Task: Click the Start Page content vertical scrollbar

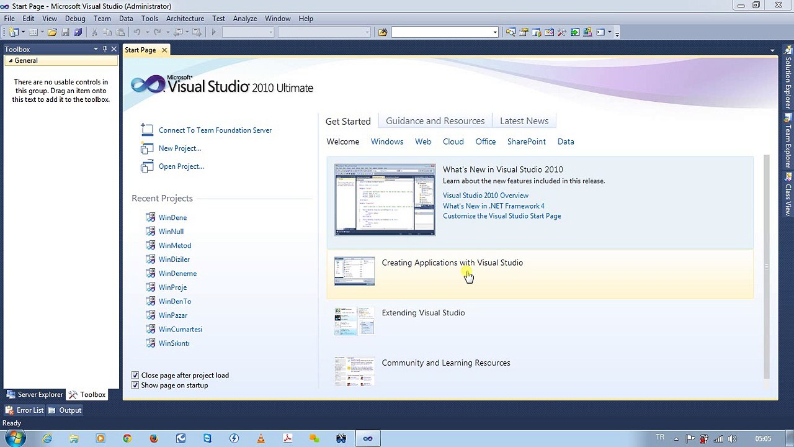Action: 766,267
